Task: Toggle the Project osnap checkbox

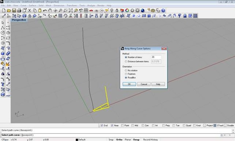Action: (x=205, y=126)
